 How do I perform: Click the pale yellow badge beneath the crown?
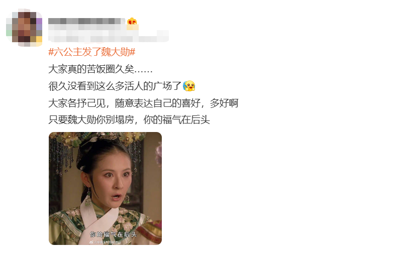tap(133, 27)
